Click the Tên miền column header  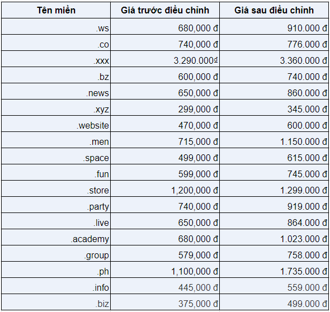tap(56, 10)
